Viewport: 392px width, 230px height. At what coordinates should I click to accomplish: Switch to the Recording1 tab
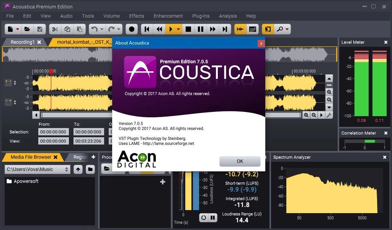[23, 42]
